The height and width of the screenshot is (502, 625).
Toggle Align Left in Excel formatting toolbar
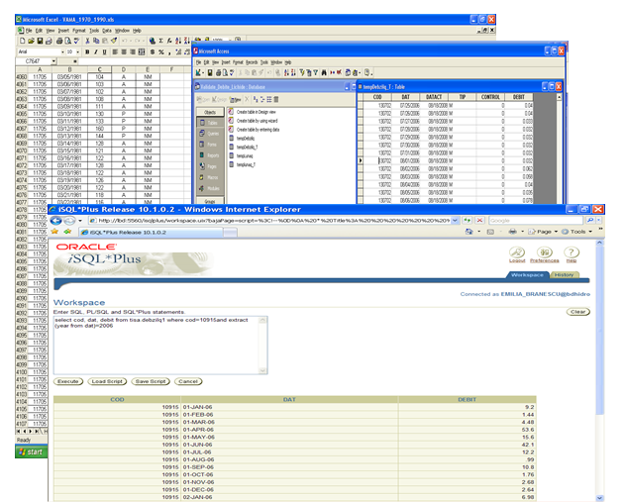(115, 51)
